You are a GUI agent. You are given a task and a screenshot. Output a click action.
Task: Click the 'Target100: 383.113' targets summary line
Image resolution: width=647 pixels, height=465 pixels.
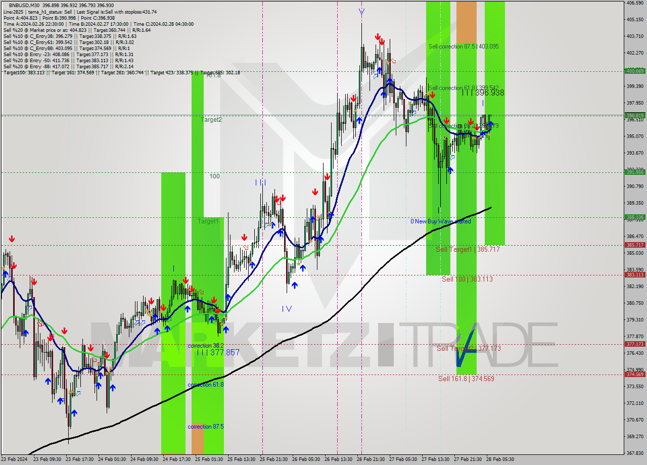click(x=121, y=72)
